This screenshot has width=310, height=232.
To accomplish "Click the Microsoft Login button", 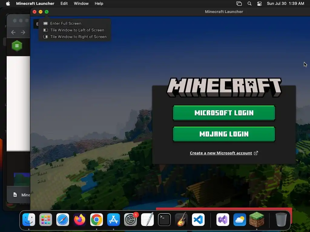I will [x=224, y=113].
